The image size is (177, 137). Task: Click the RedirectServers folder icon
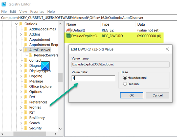click(30, 55)
